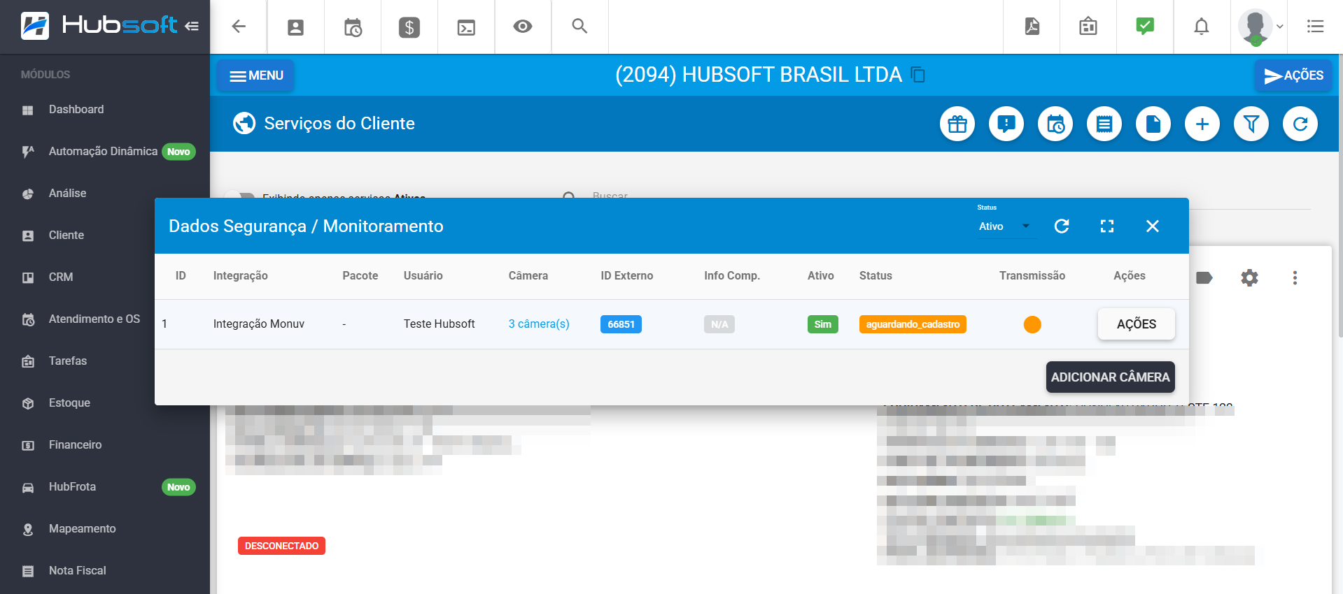Open the PDF document icon
Image resolution: width=1343 pixels, height=594 pixels.
click(1032, 27)
